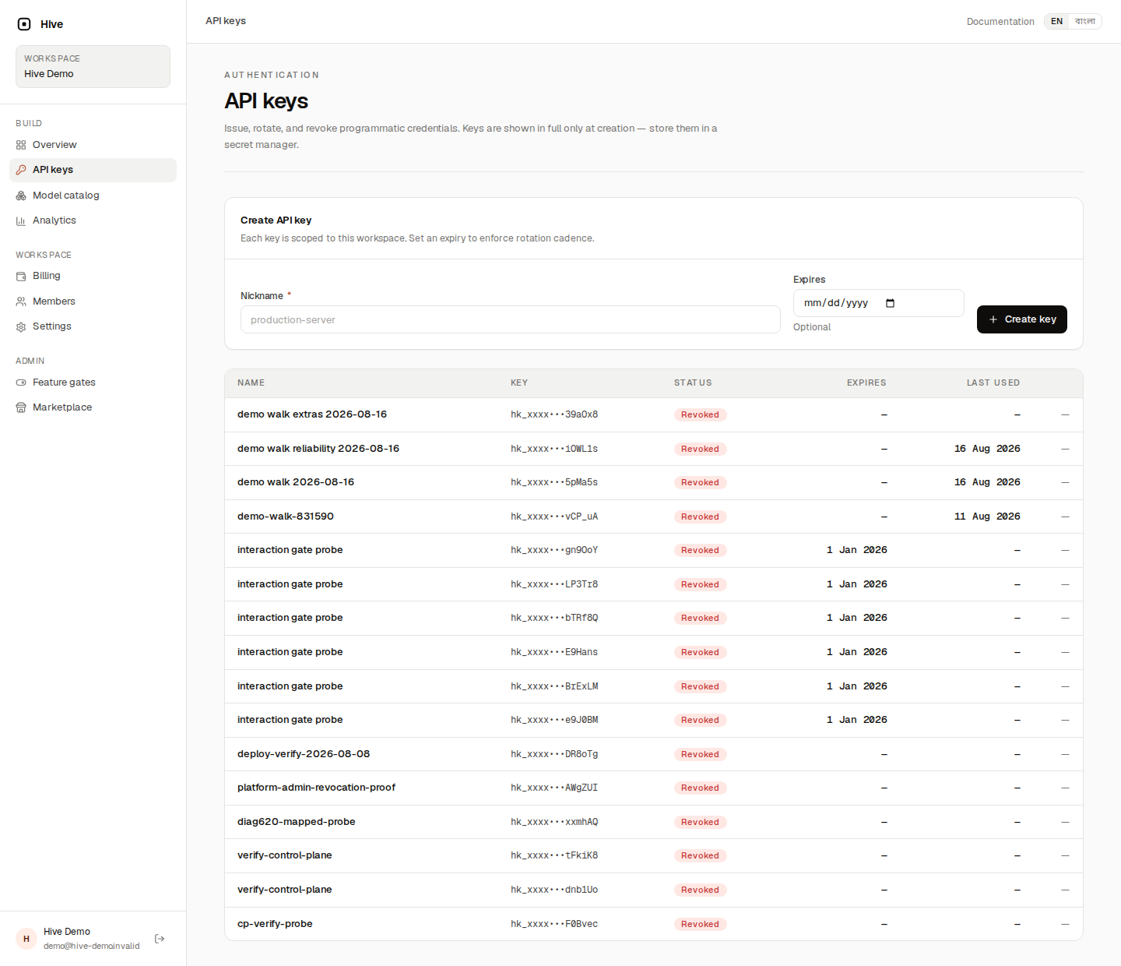The height and width of the screenshot is (966, 1121).
Task: Click key hk_xxxx•••gn90oY
Action: pos(554,551)
